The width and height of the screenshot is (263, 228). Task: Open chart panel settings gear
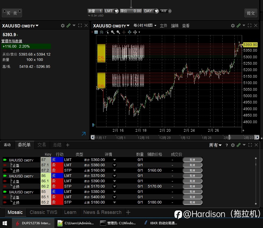pyautogui.click(x=233, y=26)
